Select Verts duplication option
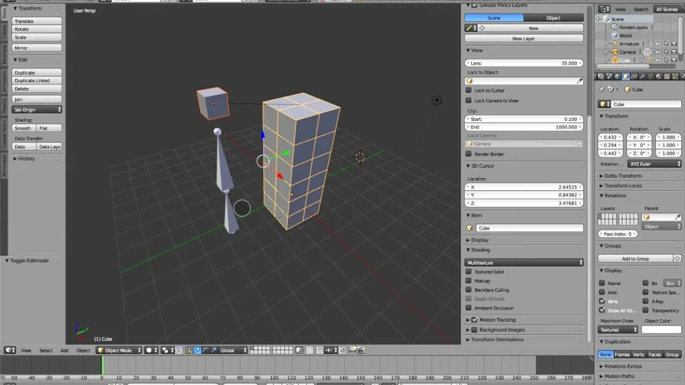Viewport: 685px width, 385px height. (638, 355)
